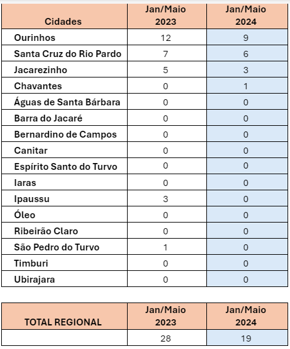Image resolution: width=290 pixels, height=349 pixels.
Task: Select the TOTAL REGIONAL header cell
Action: [x=64, y=316]
